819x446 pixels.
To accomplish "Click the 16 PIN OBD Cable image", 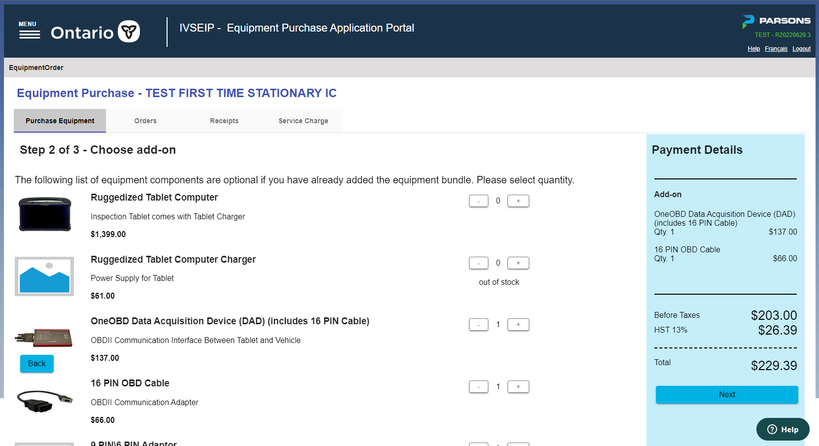I will point(44,401).
